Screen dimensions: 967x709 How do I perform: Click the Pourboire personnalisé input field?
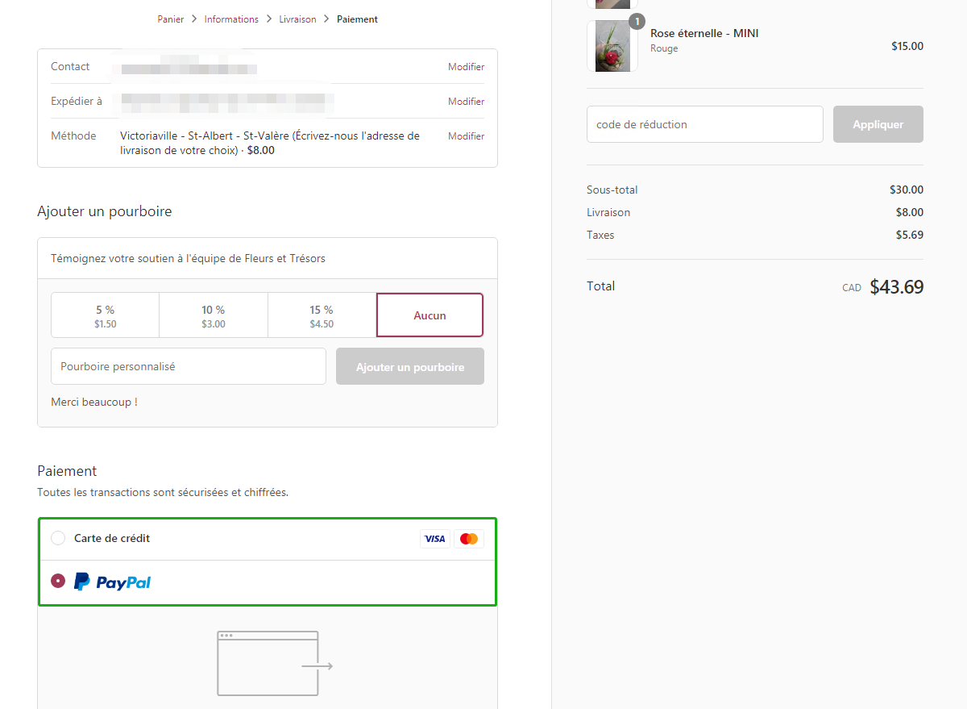click(x=189, y=366)
